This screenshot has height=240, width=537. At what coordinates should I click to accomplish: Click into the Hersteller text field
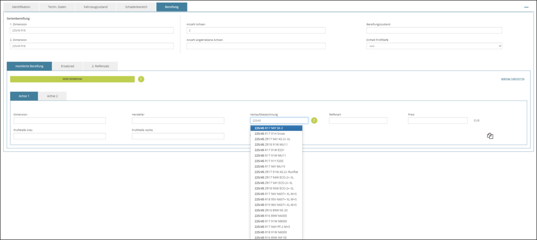coord(178,121)
